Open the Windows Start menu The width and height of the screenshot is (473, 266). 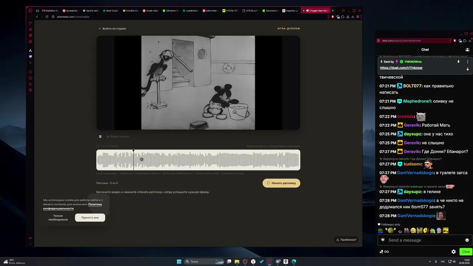tap(179, 262)
